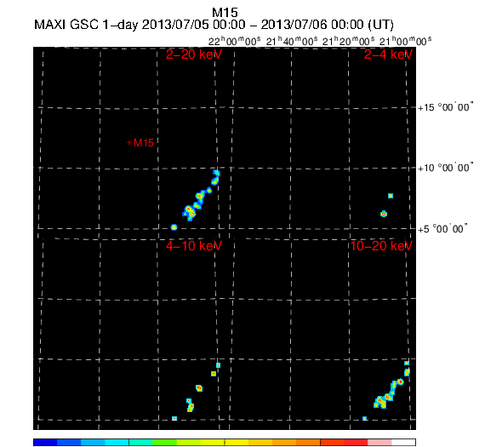Select the 10-20 keV panel label
The width and height of the screenshot is (485, 447).
381,246
